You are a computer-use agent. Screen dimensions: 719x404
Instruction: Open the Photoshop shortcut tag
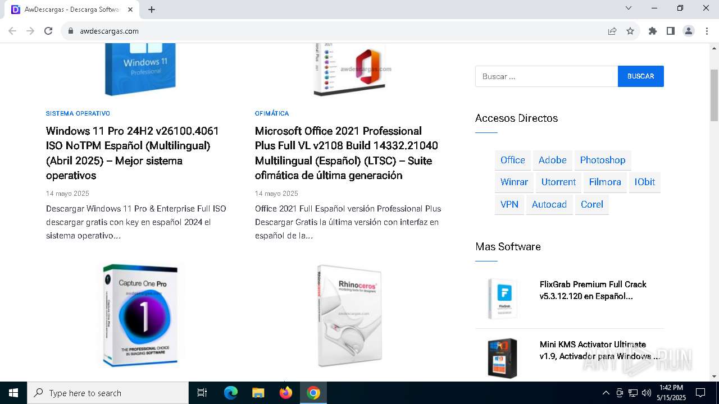[x=603, y=160]
